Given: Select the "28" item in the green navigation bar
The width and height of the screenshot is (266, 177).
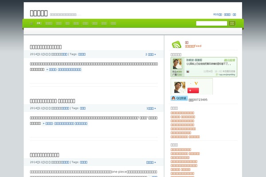Looking at the screenshot, I should 39,23.
